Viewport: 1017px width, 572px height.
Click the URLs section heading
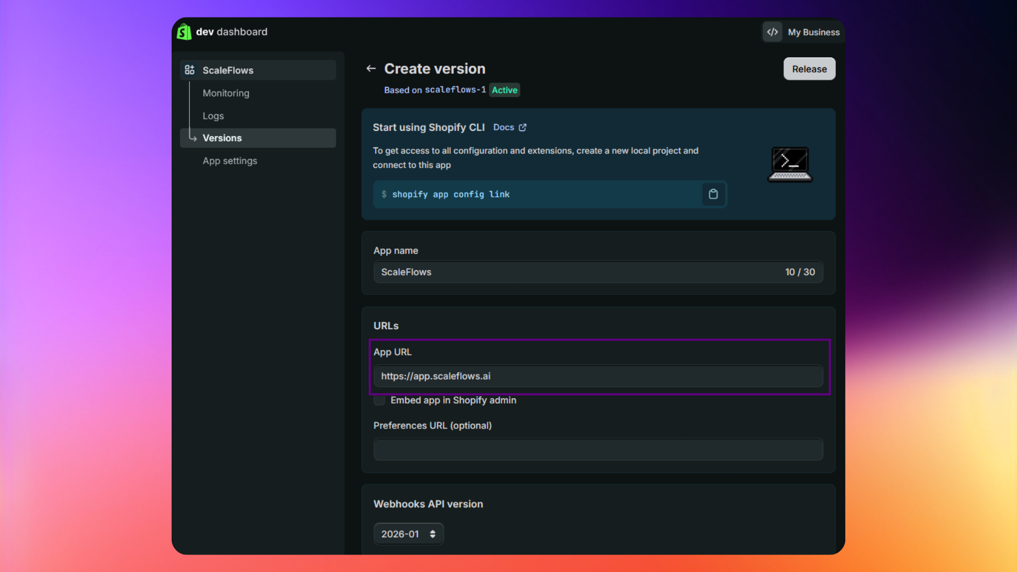[386, 326]
